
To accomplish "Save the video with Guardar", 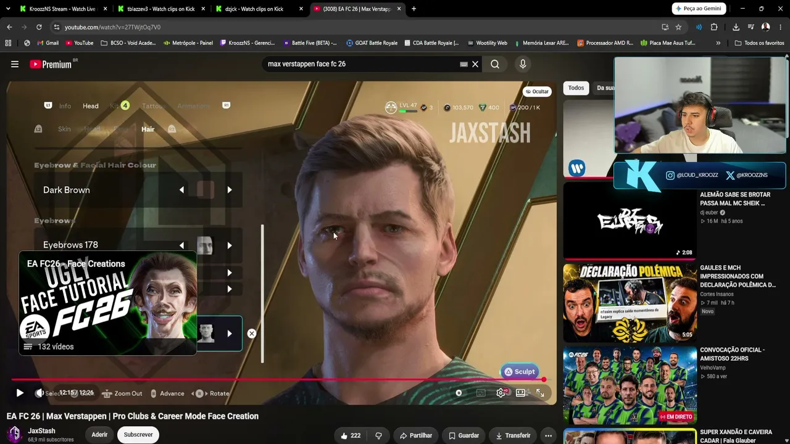I will tap(464, 435).
